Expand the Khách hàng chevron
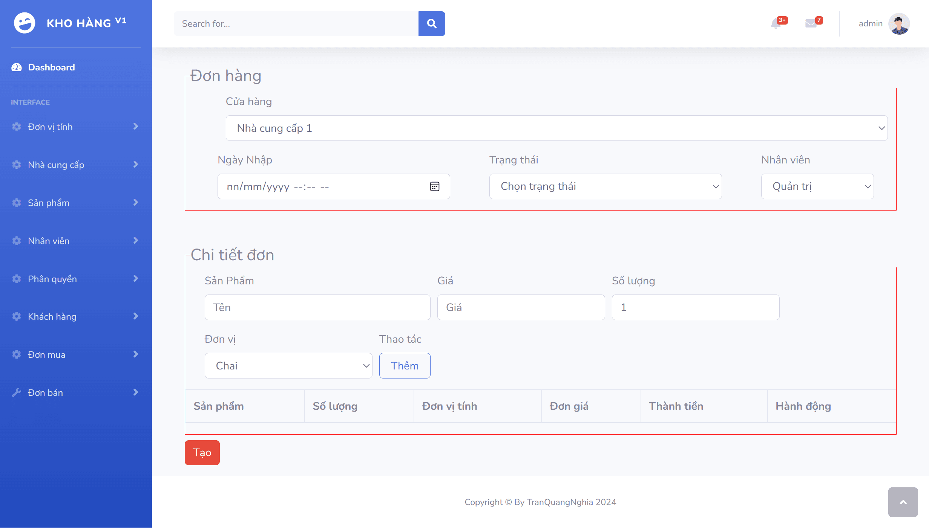The height and width of the screenshot is (528, 929). click(x=136, y=316)
